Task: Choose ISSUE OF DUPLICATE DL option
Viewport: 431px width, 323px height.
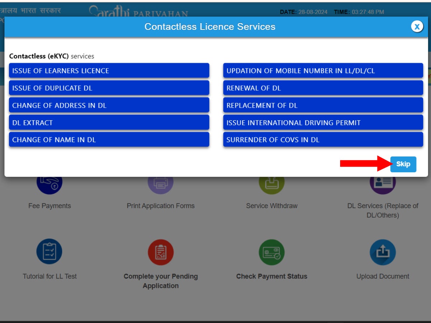Action: 109,88
